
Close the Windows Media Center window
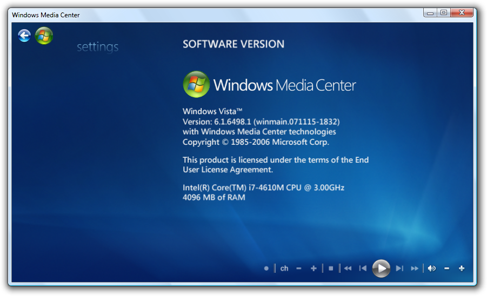(462, 13)
